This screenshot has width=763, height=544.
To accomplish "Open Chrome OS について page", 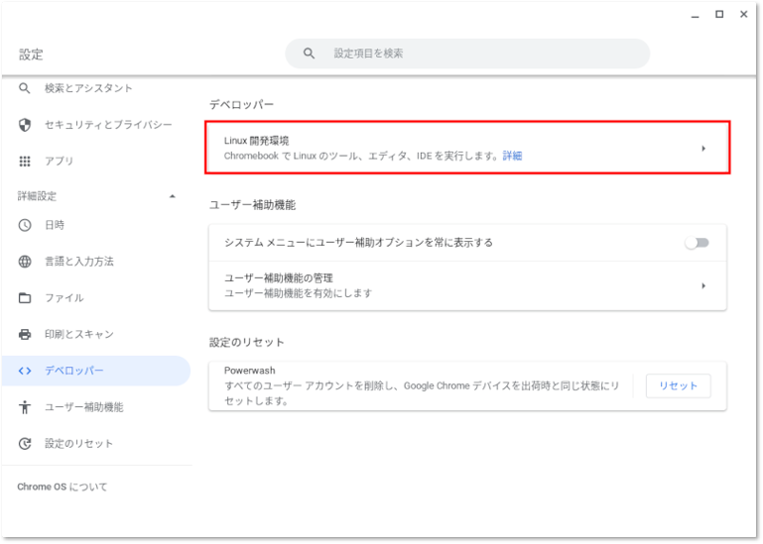I will (x=63, y=488).
